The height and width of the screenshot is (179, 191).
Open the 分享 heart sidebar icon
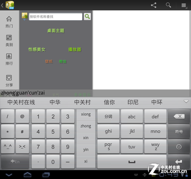(9, 81)
